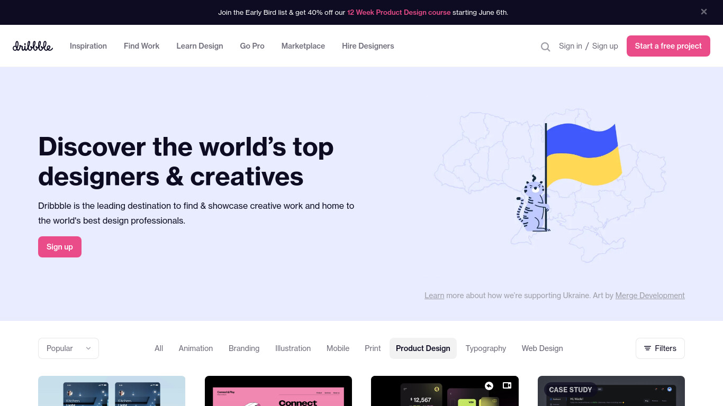Screen dimensions: 723x406
Task: Select the Illustration category tab
Action: pyautogui.click(x=293, y=348)
